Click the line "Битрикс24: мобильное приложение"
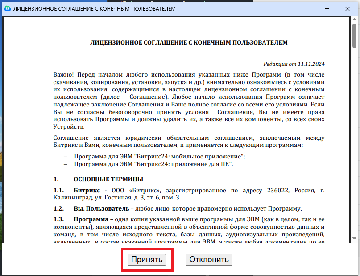Screen dimensions: 360x276 160,157
